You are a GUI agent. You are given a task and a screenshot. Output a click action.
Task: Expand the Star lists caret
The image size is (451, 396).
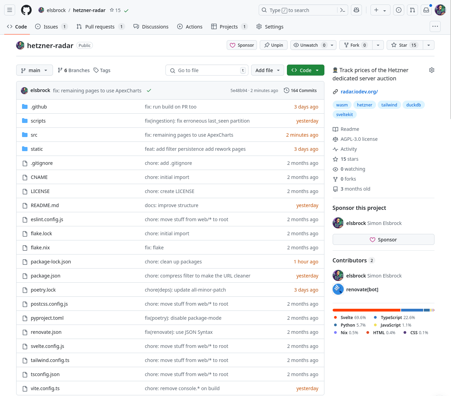pos(428,45)
